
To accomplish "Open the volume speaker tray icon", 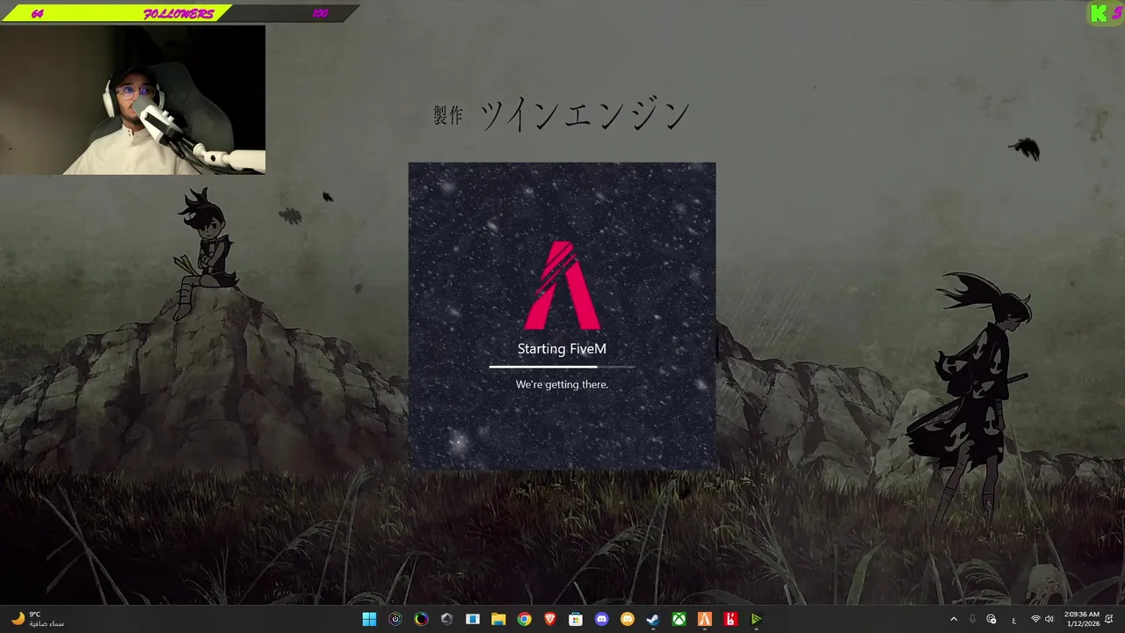I will click(x=1049, y=619).
